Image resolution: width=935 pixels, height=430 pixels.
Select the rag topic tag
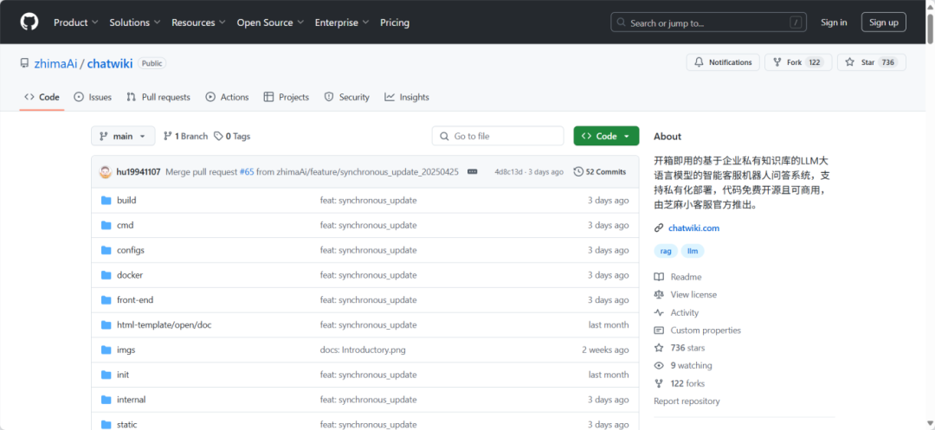point(666,251)
